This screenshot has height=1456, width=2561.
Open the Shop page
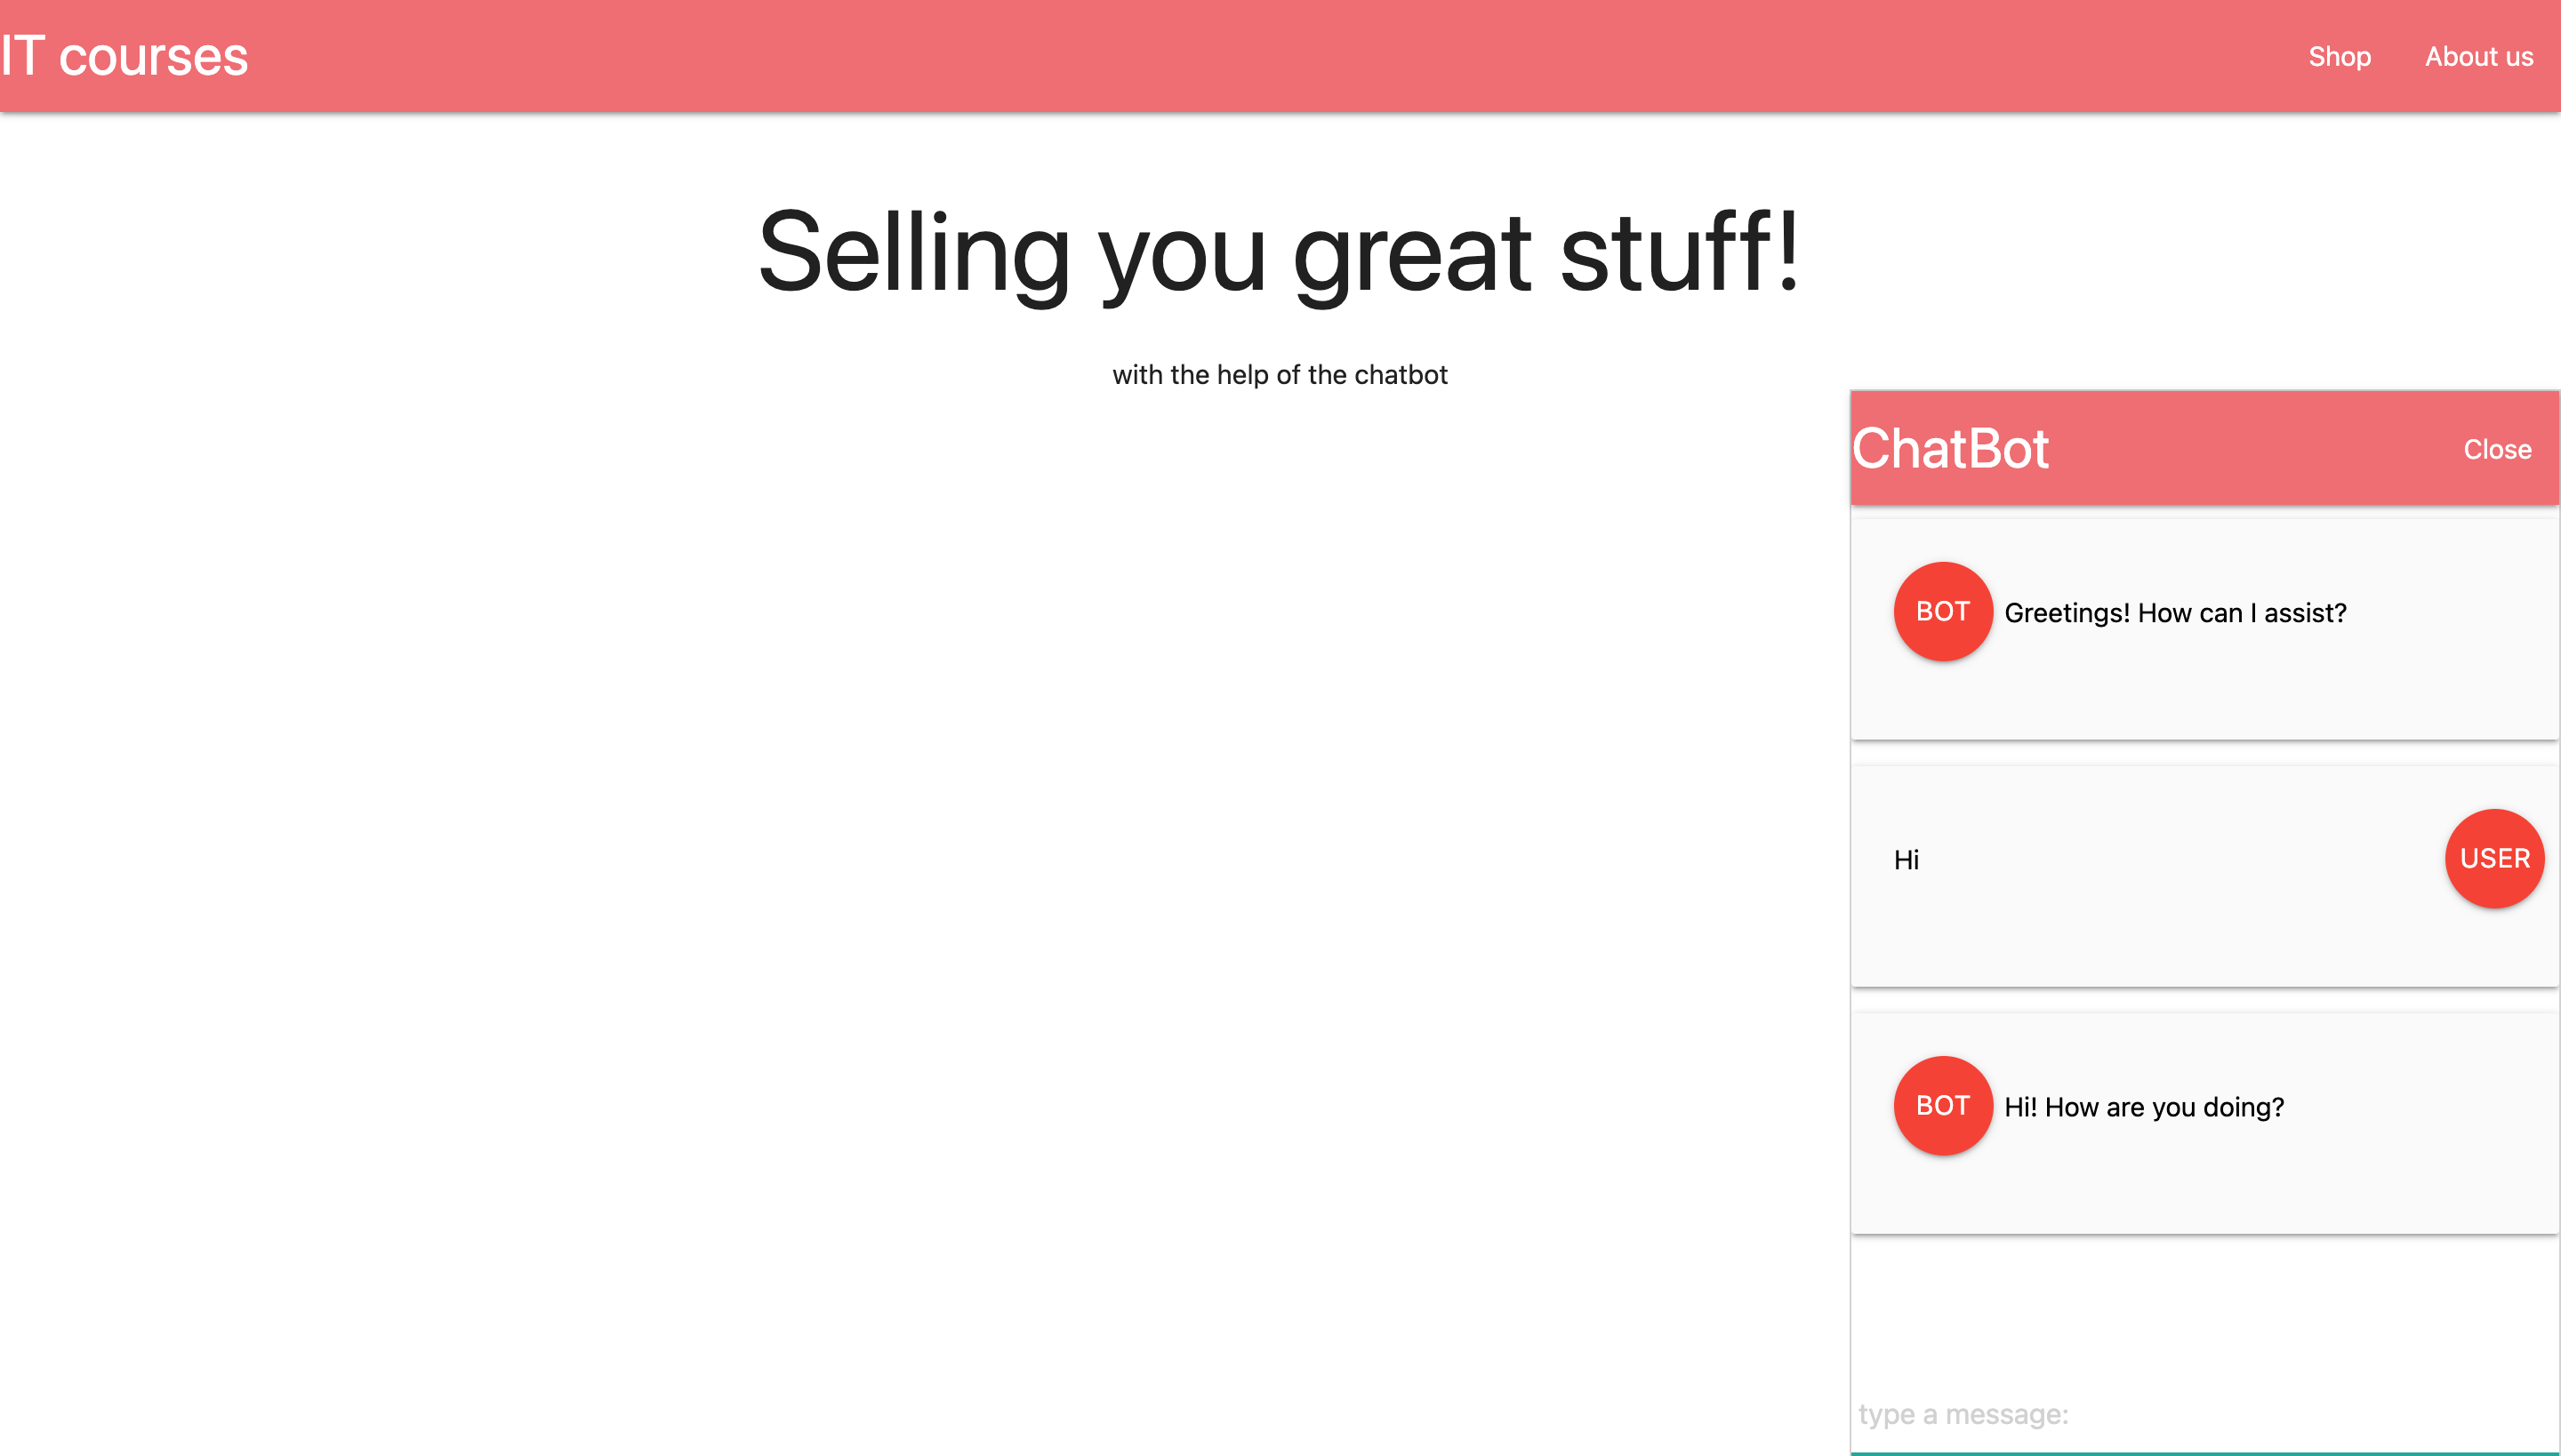2340,56
